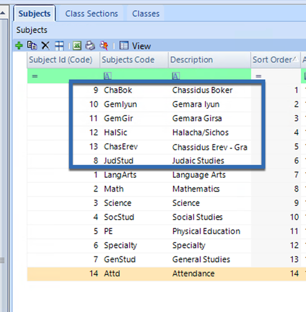Open Subjects Code filter operator icon
306x312 pixels.
pyautogui.click(x=107, y=76)
